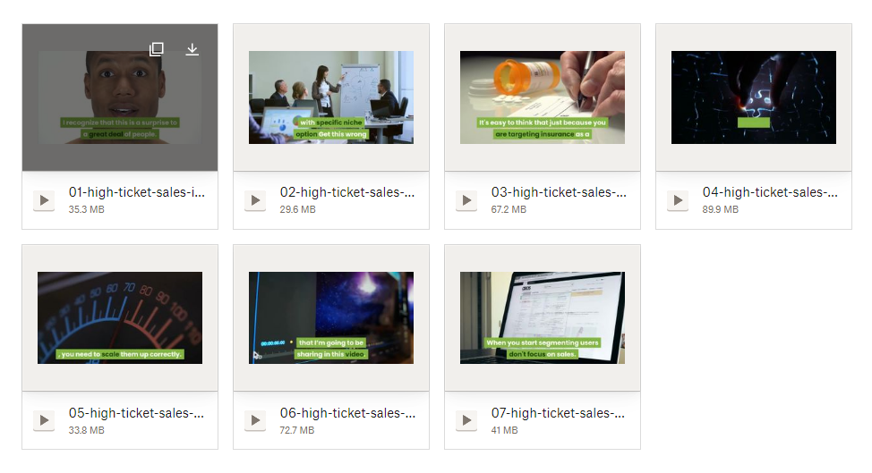Open the galaxy editing video thumbnail

[x=331, y=317]
